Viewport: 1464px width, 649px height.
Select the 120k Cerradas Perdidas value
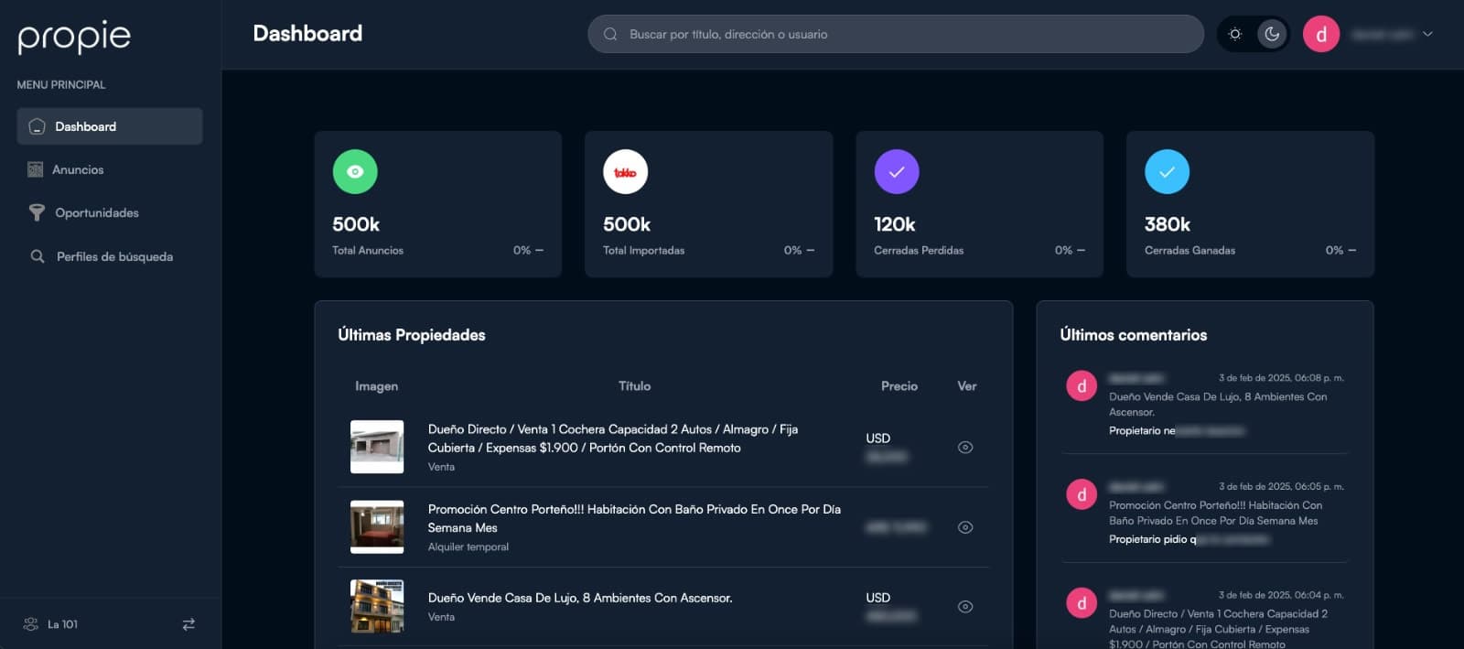coord(895,224)
